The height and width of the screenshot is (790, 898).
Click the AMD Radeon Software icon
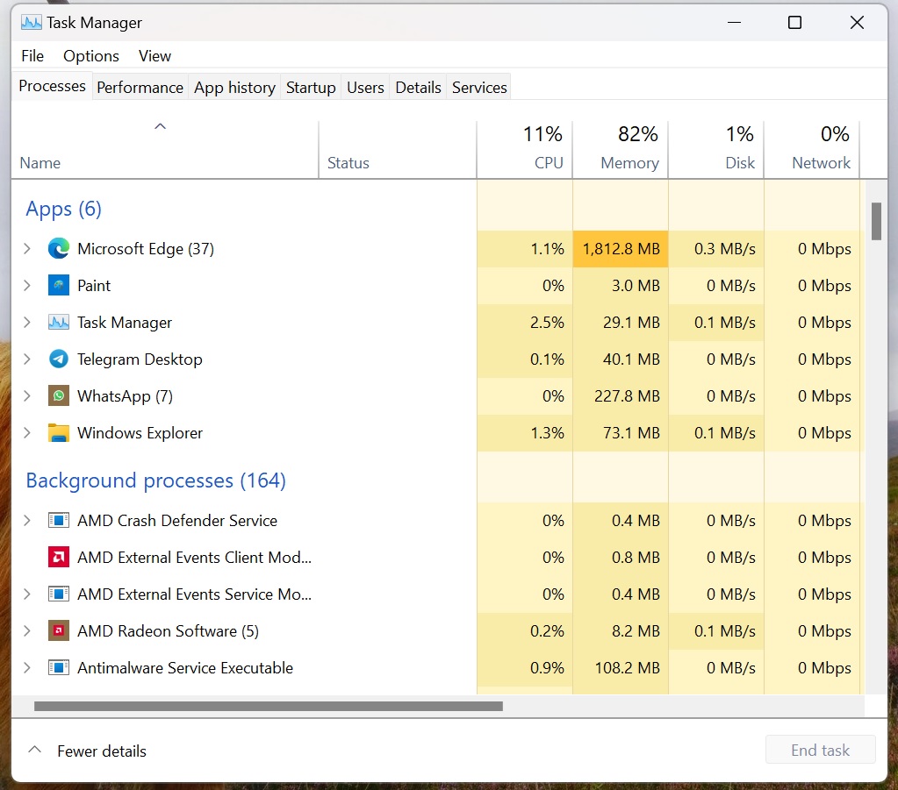coord(59,631)
